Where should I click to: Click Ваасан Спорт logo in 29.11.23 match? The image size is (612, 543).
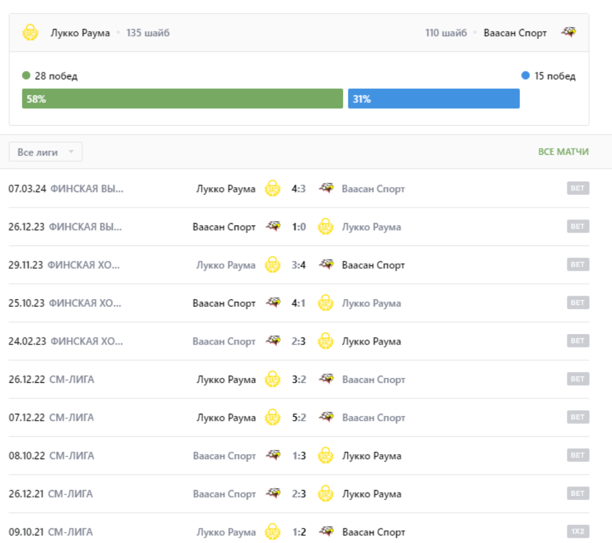[x=326, y=265]
